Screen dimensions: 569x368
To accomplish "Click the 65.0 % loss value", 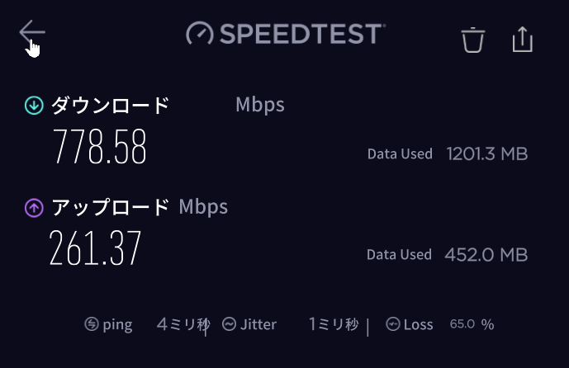I will (x=472, y=324).
